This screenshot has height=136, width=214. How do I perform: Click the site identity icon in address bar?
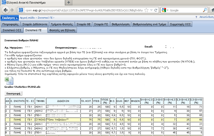pyautogui.click(x=21, y=10)
